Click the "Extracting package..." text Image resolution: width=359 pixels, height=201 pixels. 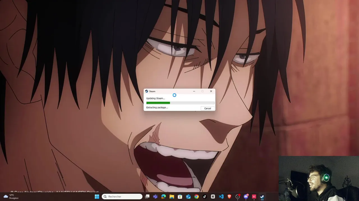pos(157,107)
